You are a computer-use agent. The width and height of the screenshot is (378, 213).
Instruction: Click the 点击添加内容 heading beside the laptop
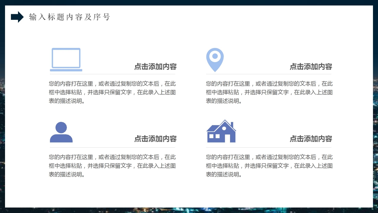[155, 67]
